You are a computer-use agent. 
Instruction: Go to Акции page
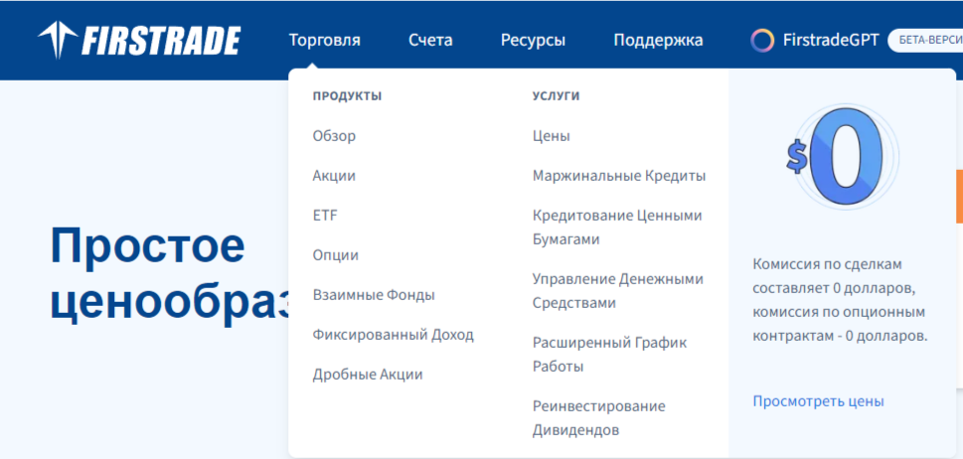pyautogui.click(x=334, y=176)
